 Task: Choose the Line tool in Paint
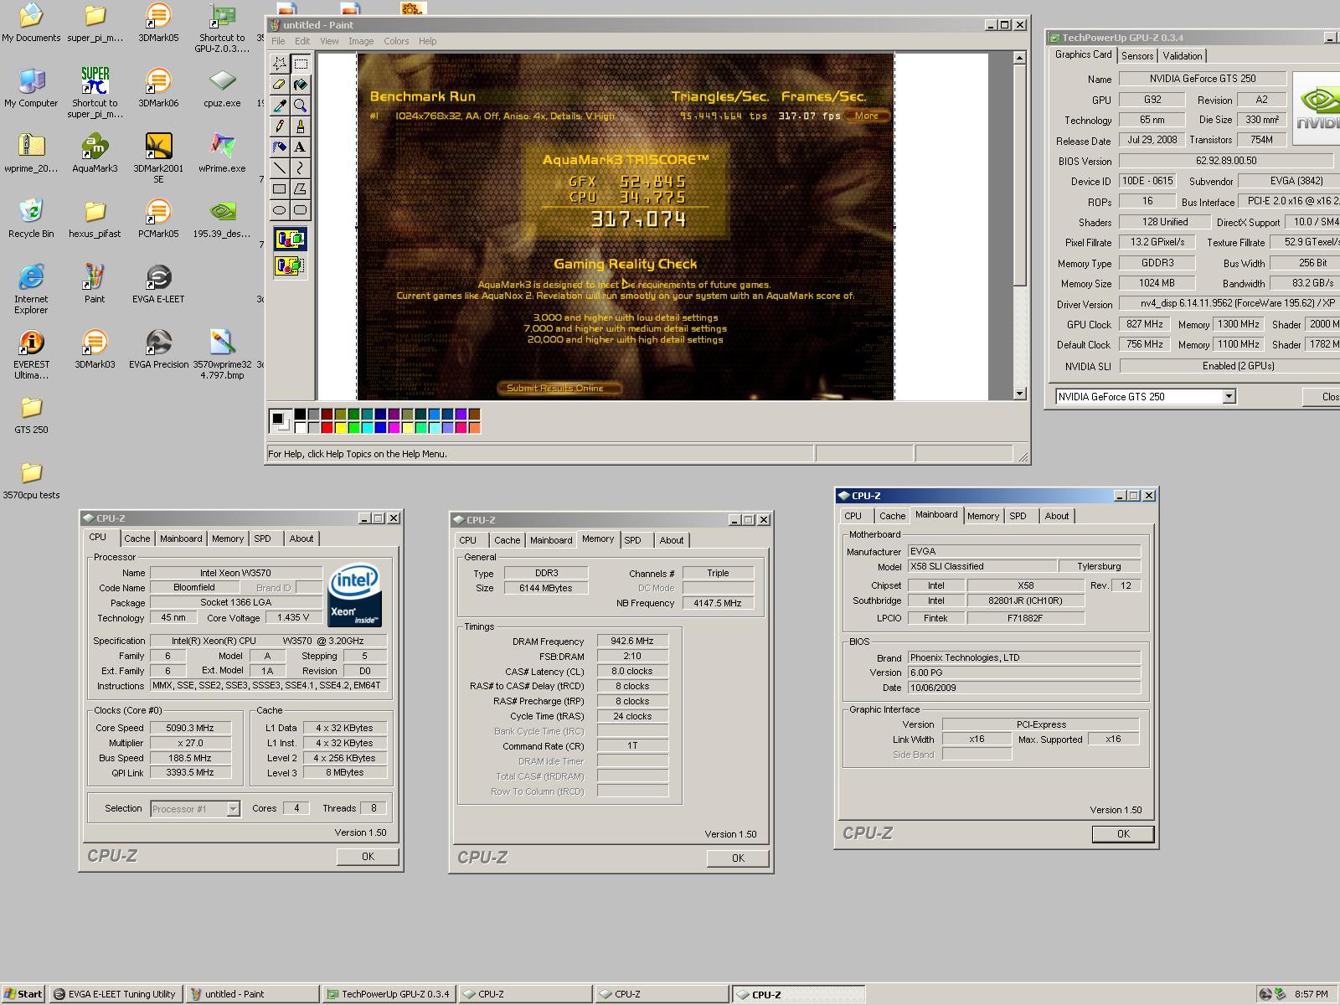tap(280, 168)
